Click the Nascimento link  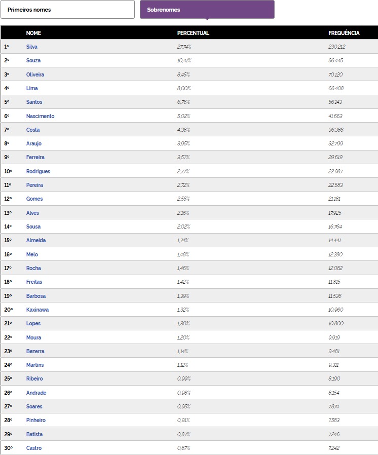point(41,116)
